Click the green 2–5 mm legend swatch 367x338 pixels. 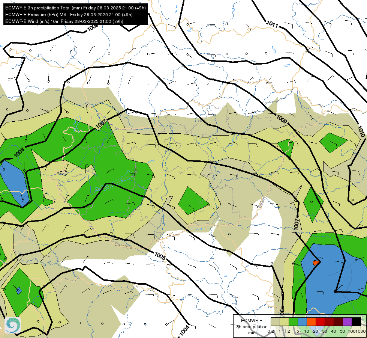pos(293,321)
